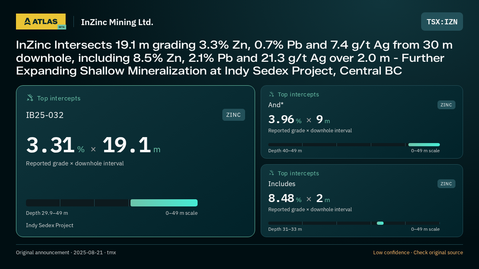Click the 9 m interval value

pos(323,120)
